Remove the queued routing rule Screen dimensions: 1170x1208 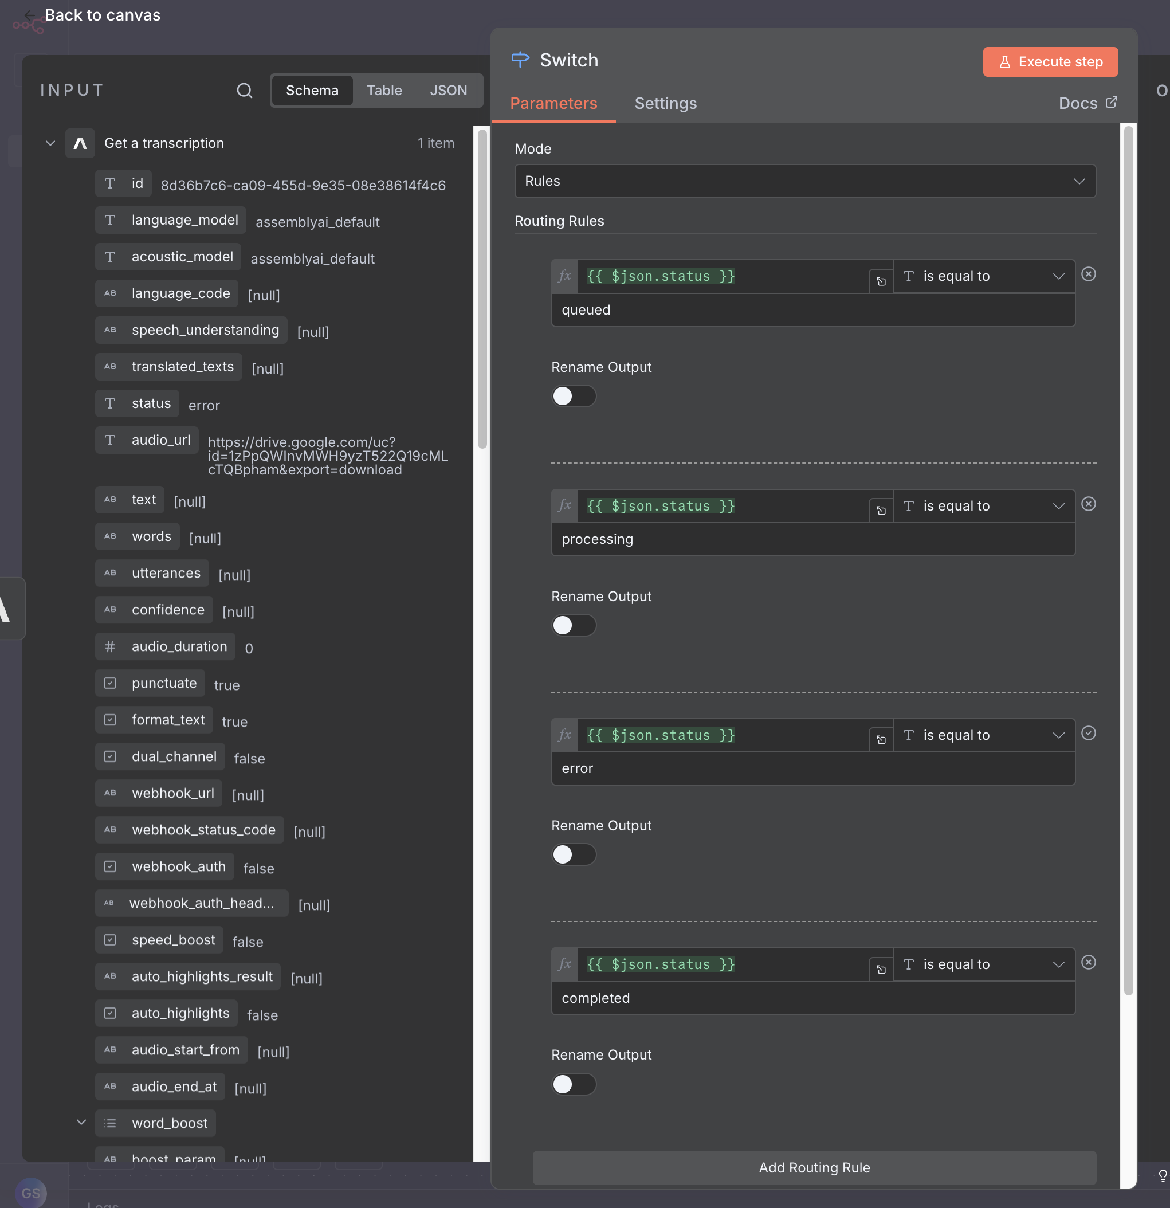tap(1088, 274)
